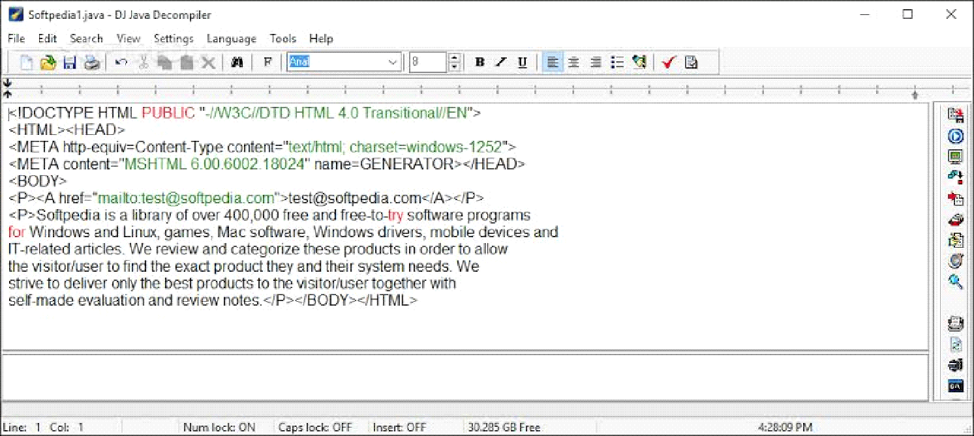974x436 pixels.
Task: Toggle italic formatting
Action: [x=501, y=63]
